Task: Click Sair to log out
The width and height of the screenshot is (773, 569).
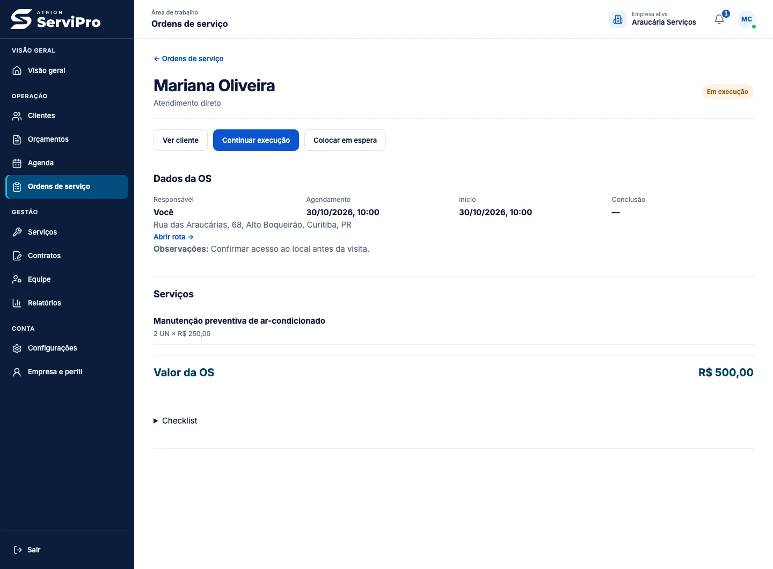Action: point(67,550)
